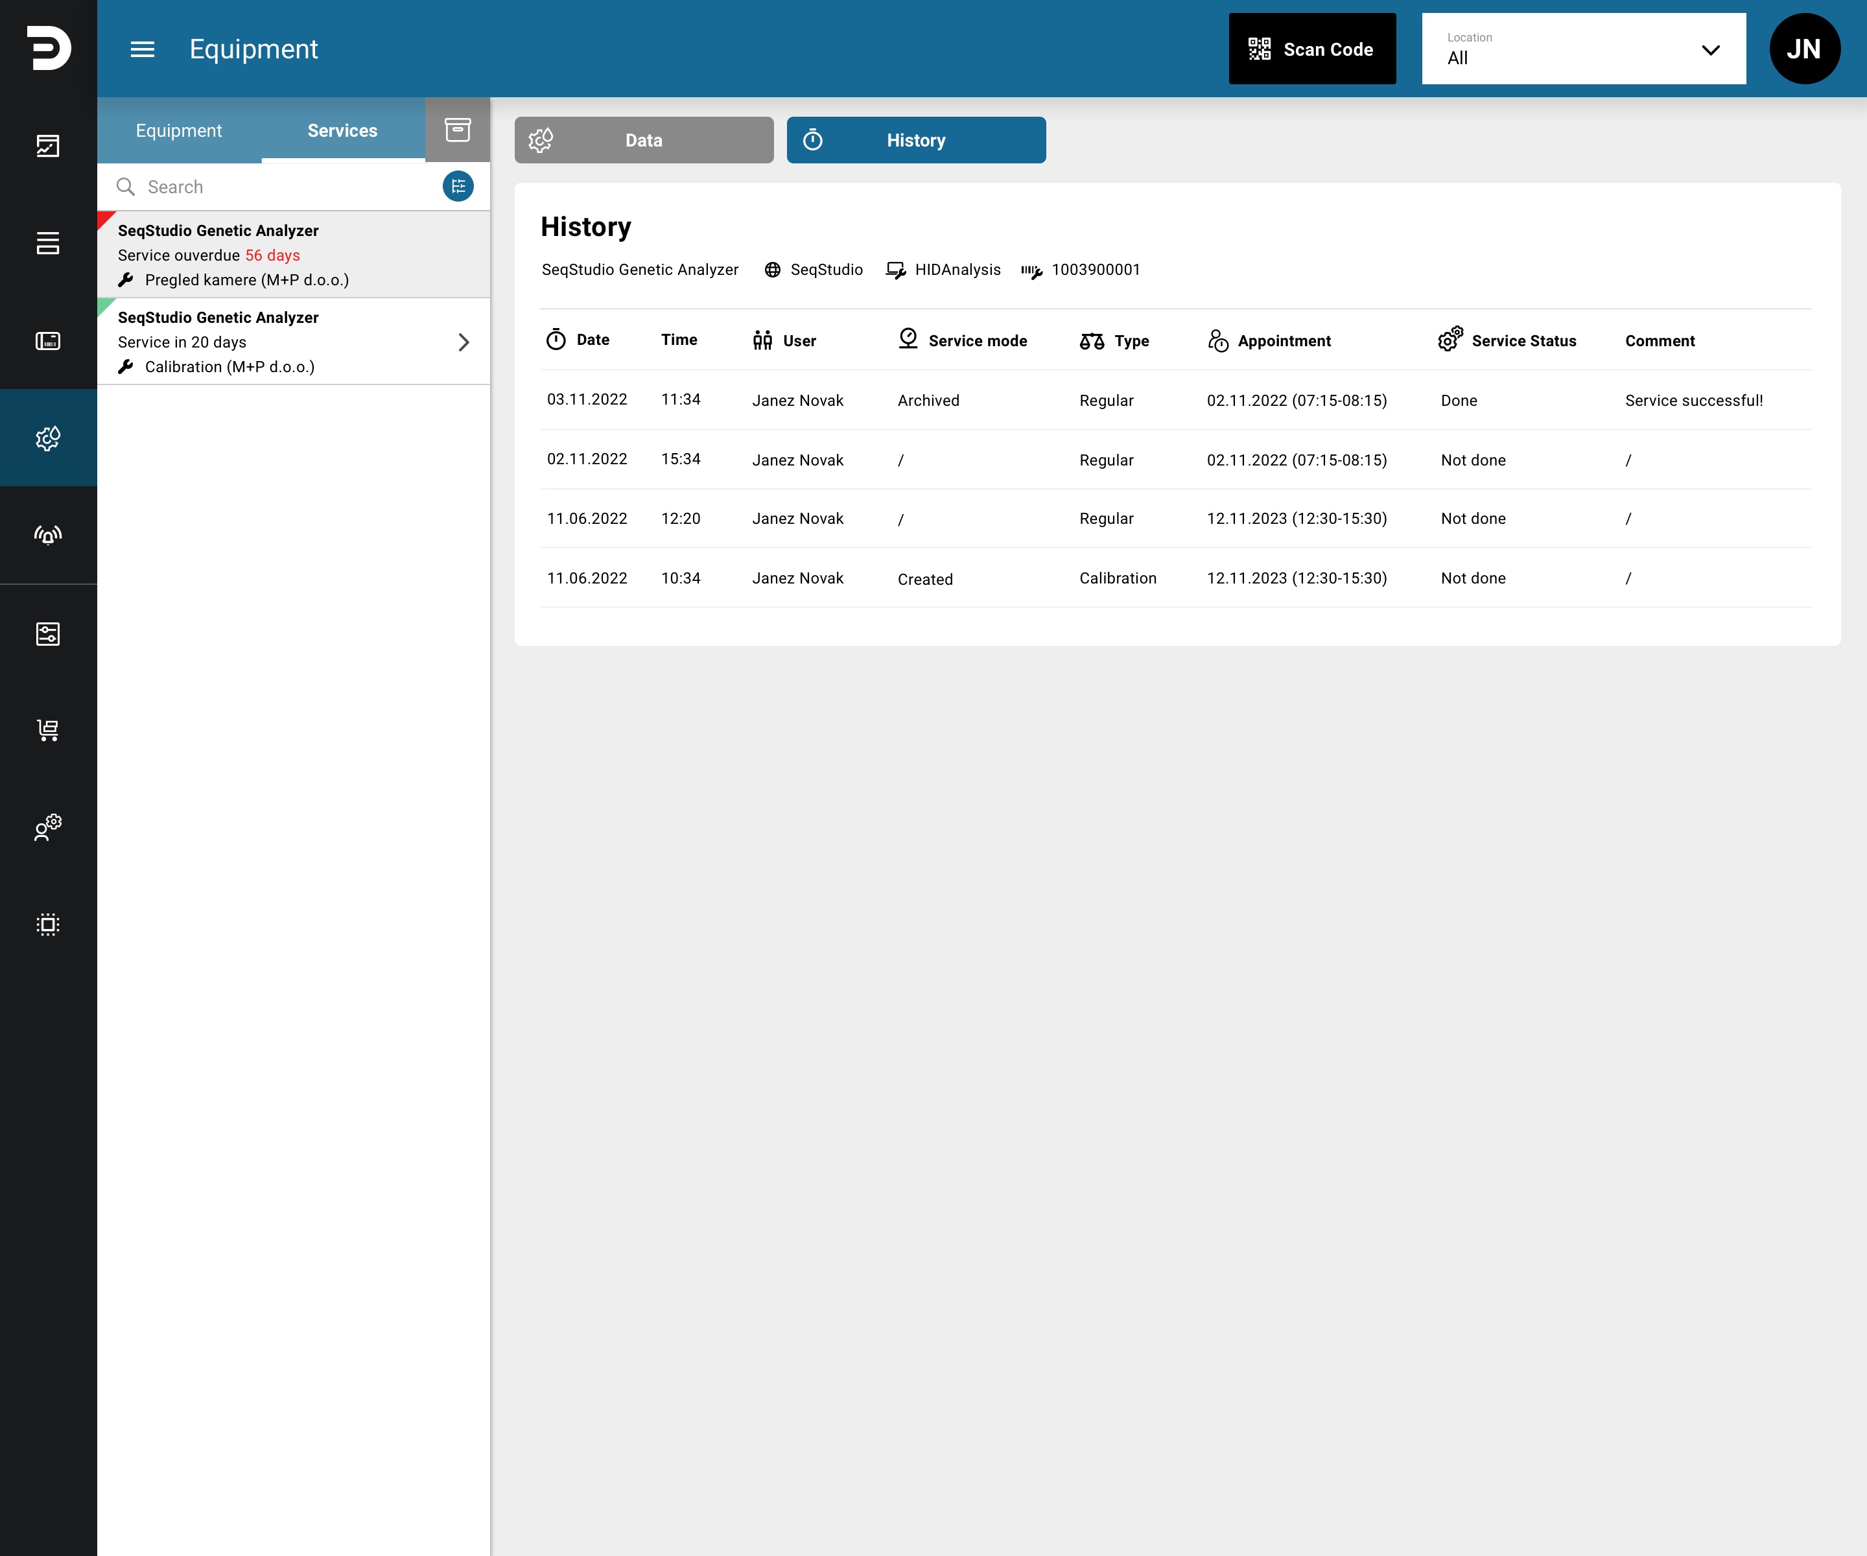Switch to the Services tab
1867x1556 pixels.
(x=342, y=130)
